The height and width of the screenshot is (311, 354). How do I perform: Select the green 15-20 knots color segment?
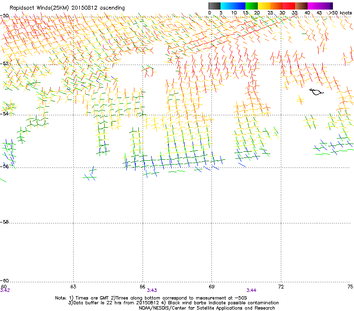pyautogui.click(x=252, y=6)
